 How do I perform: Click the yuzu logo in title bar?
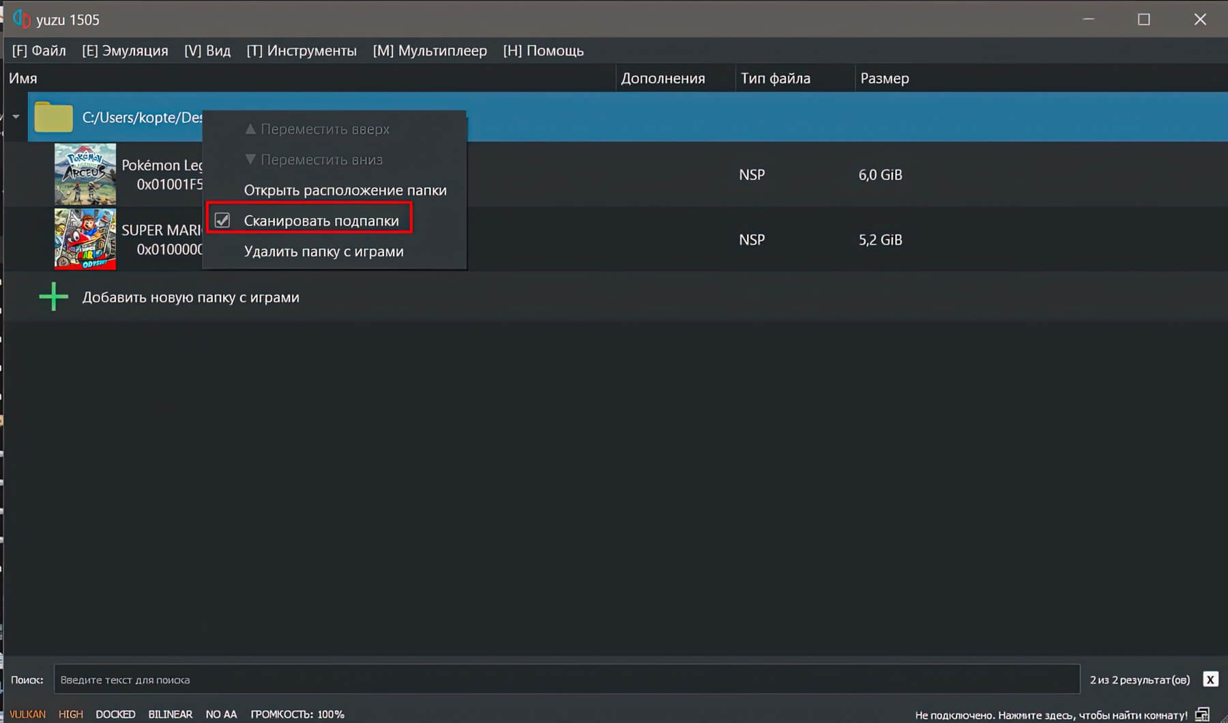(x=21, y=19)
